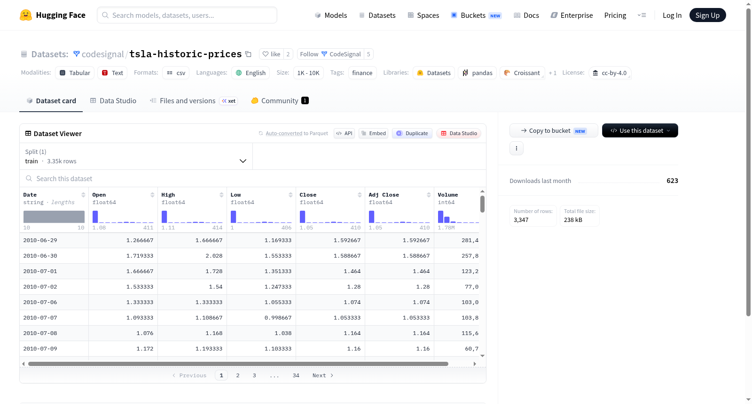
Task: Click the Log In link
Action: click(672, 15)
